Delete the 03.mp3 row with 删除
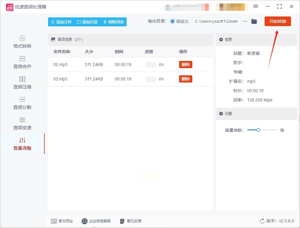The width and height of the screenshot is (300, 228). click(186, 79)
